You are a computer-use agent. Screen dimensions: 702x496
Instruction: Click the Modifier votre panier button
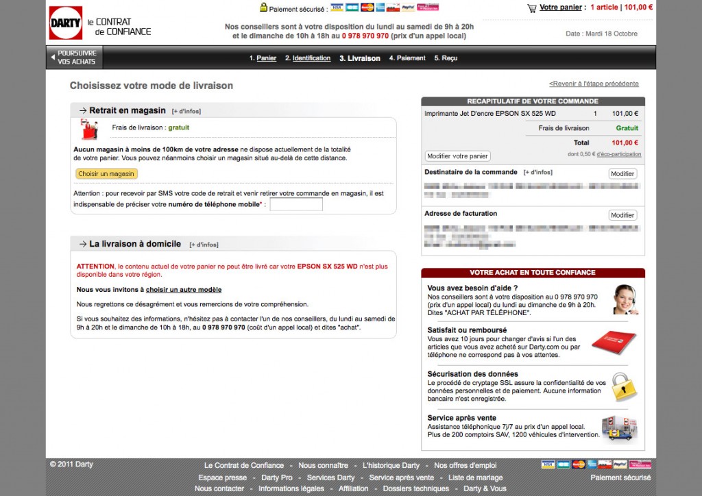pos(457,156)
